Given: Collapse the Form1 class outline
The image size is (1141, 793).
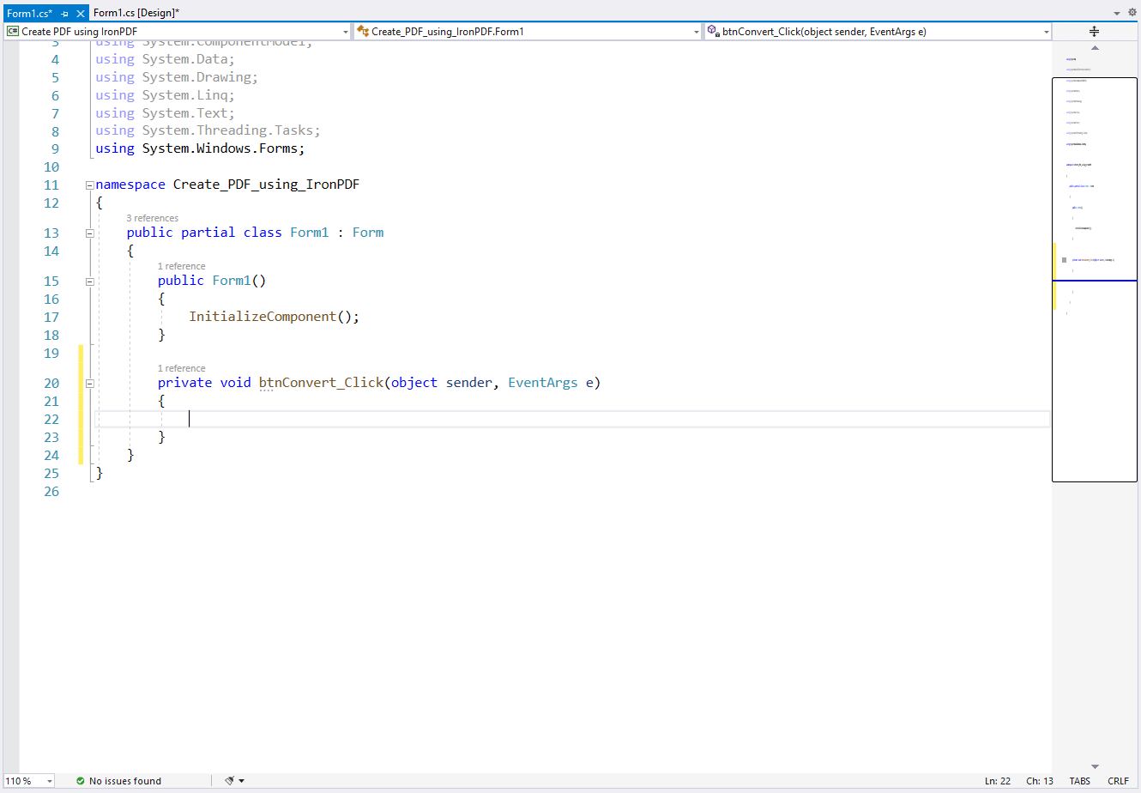Looking at the screenshot, I should (89, 233).
